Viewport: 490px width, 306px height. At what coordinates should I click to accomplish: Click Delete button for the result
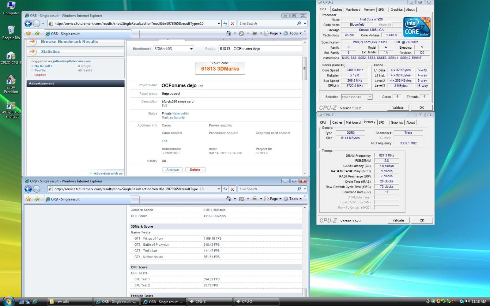195,170
